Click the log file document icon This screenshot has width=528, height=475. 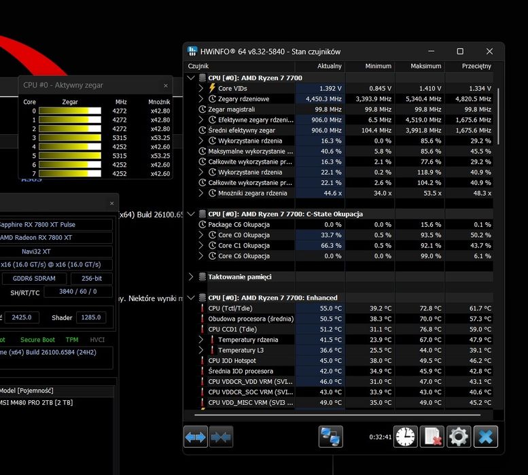pyautogui.click(x=432, y=437)
